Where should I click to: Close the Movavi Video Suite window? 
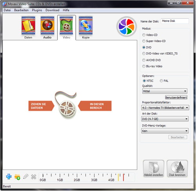click(187, 3)
